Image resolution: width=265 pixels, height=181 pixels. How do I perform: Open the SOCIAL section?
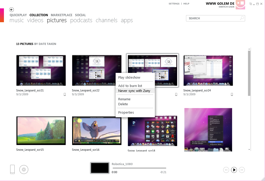(80, 15)
